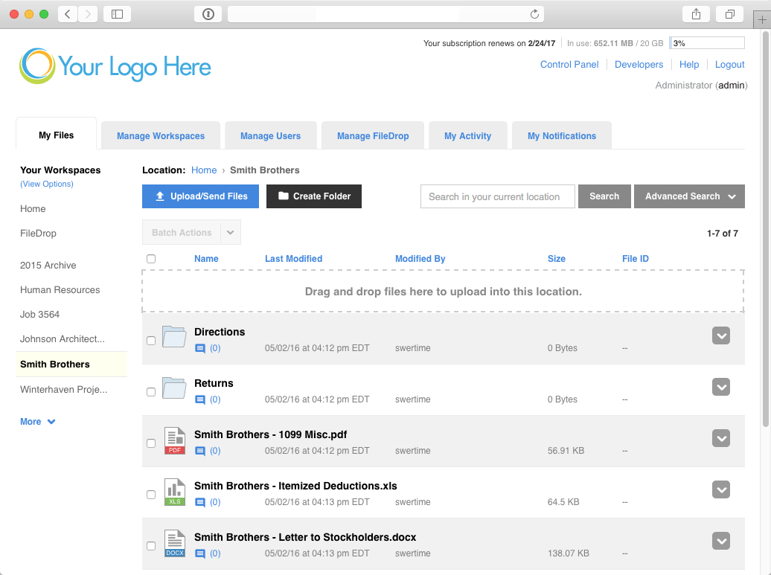The height and width of the screenshot is (575, 771).
Task: Select the Directions folder checkbox
Action: [151, 341]
